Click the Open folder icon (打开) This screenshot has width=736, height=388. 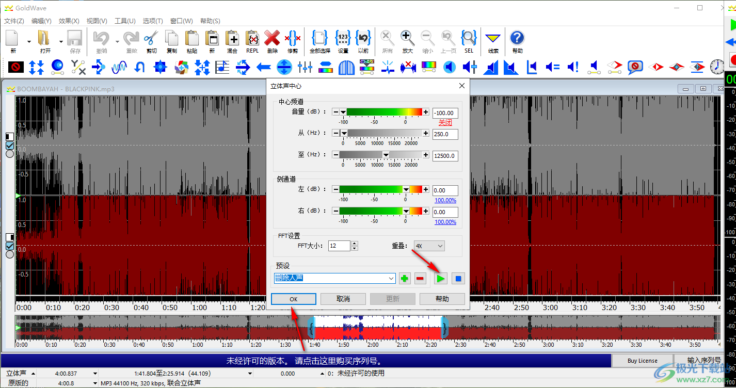click(x=45, y=38)
